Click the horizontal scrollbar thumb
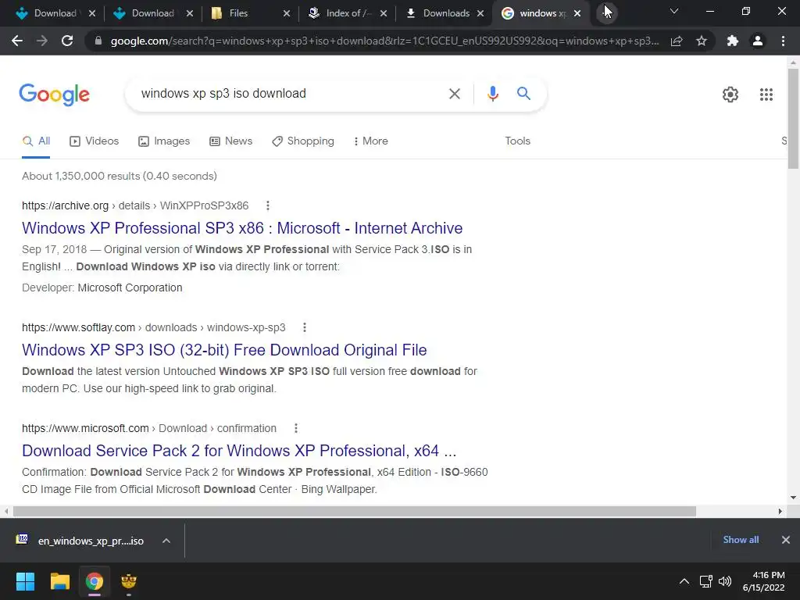The height and width of the screenshot is (600, 800). coord(355,511)
